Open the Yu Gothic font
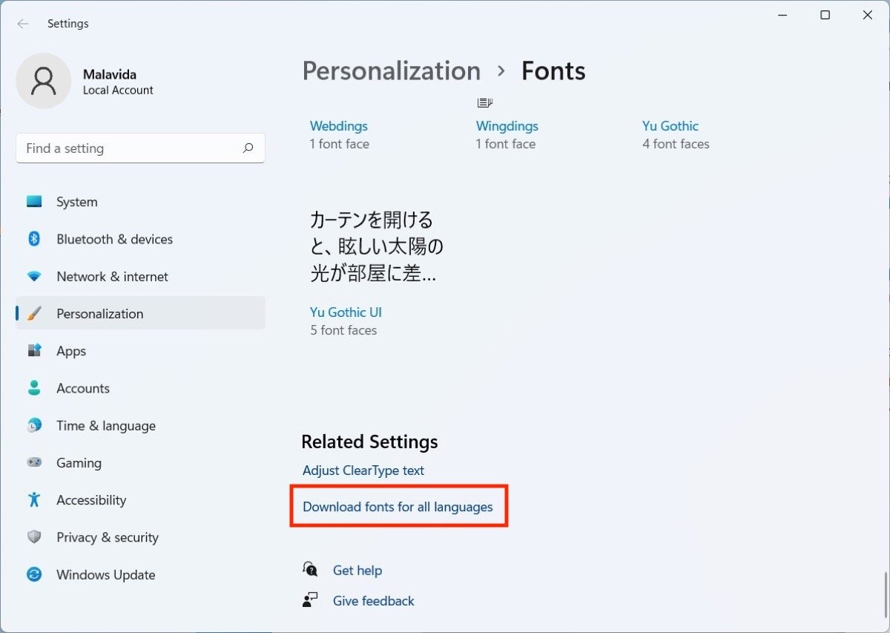Image resolution: width=890 pixels, height=633 pixels. coord(670,126)
